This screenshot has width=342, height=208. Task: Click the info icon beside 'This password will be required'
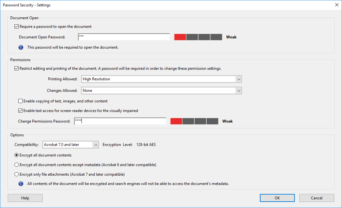click(21, 47)
